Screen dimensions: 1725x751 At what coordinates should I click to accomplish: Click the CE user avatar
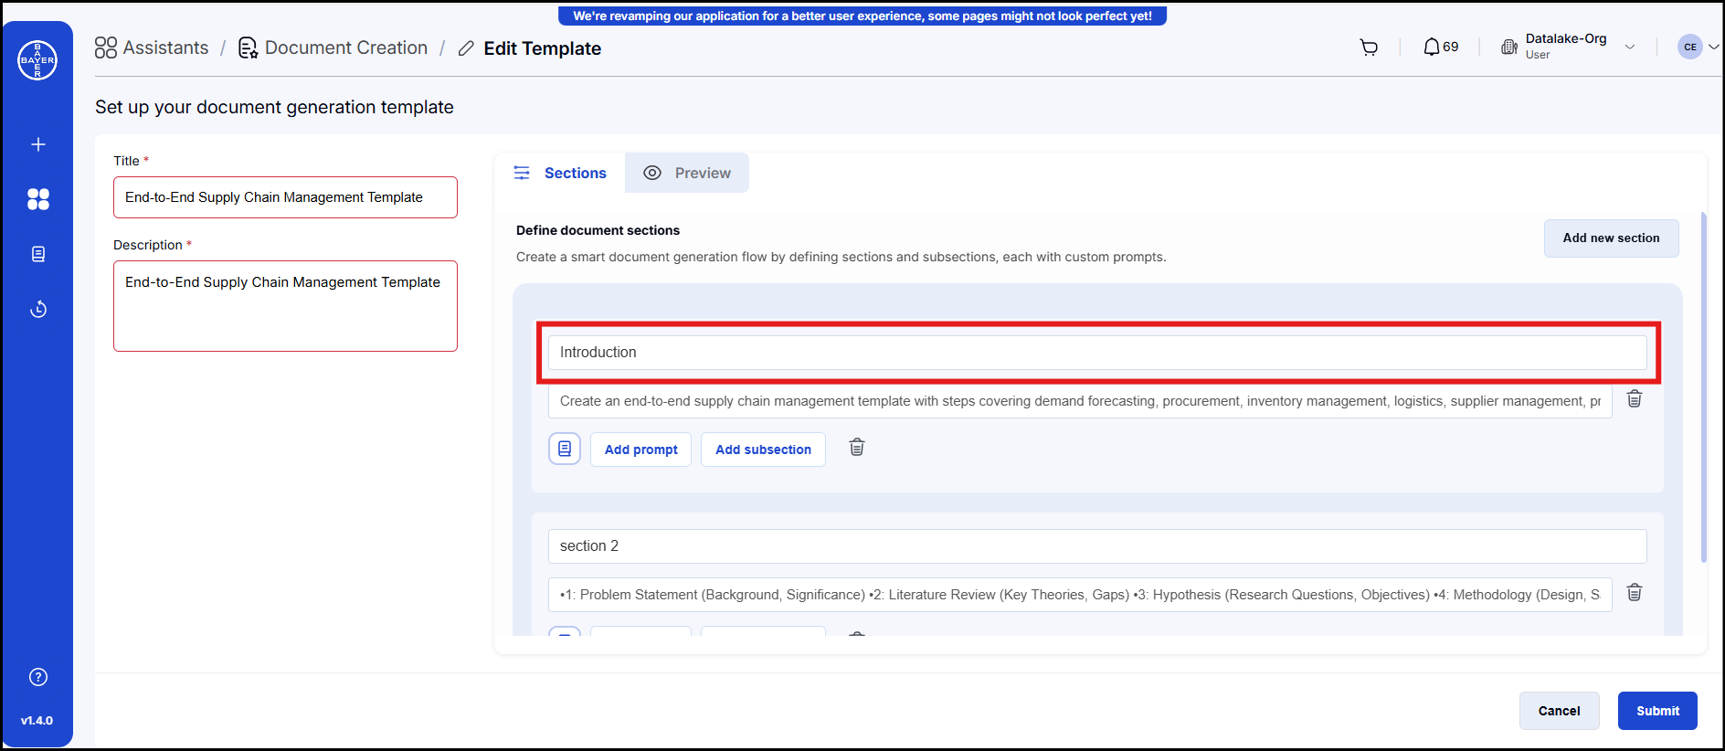pos(1690,47)
